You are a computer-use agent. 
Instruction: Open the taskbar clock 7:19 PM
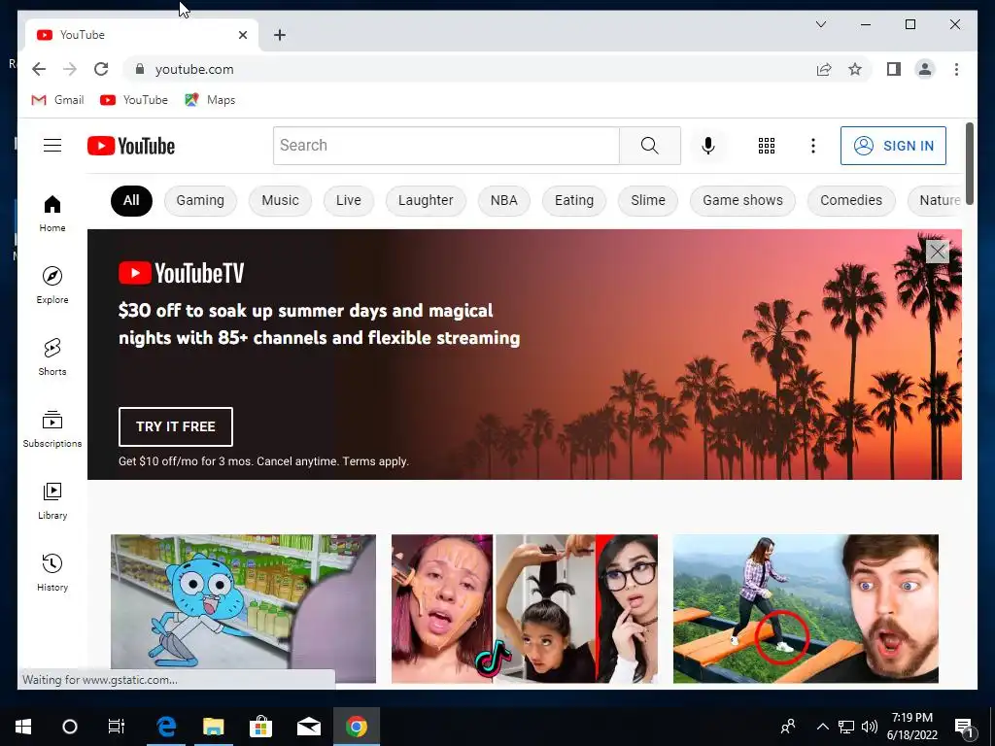click(911, 727)
